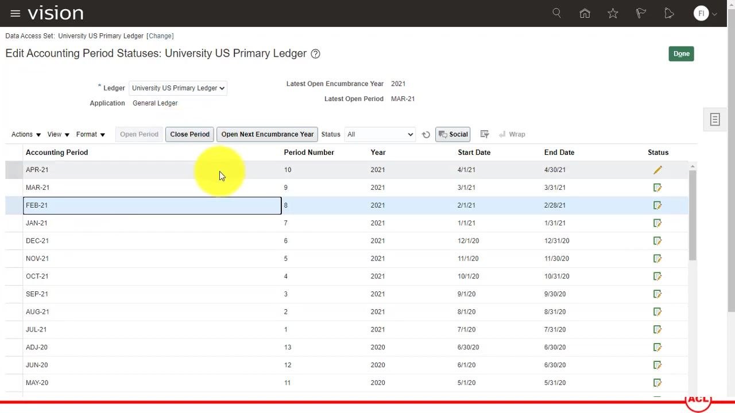Open the Ledger dropdown

(178, 88)
